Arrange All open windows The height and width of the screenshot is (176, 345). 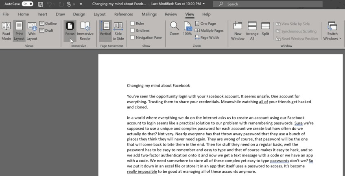tap(252, 31)
